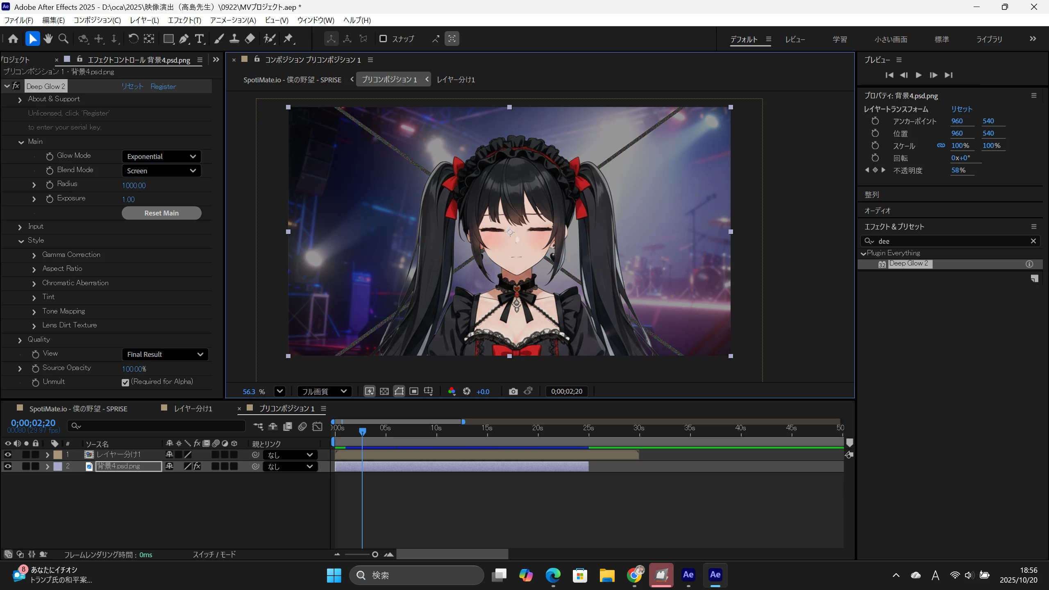Open the エフェクト(T) menu

[184, 20]
